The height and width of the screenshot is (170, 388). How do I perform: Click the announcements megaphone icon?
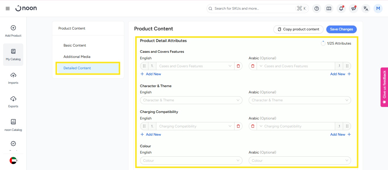(x=353, y=9)
